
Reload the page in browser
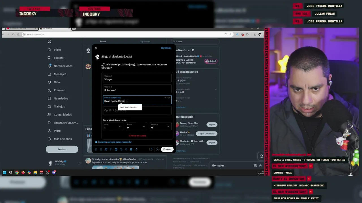coord(13,34)
